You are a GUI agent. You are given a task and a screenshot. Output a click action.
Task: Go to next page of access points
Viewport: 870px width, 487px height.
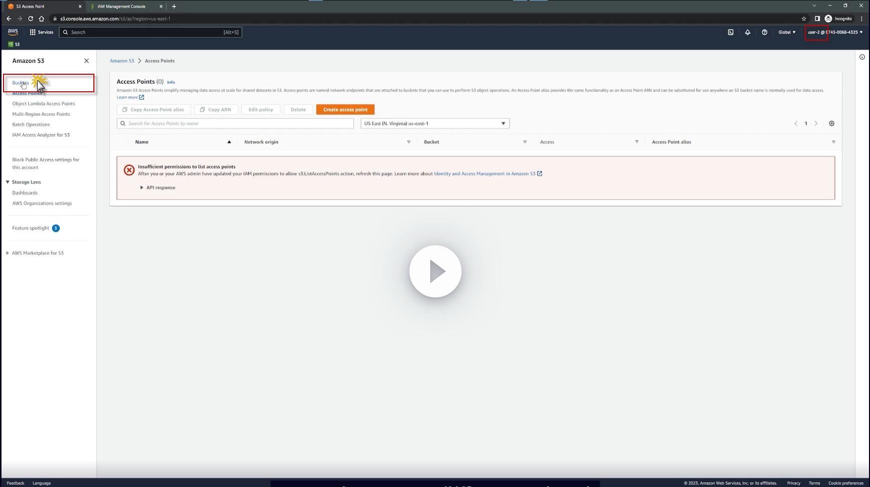[816, 123]
